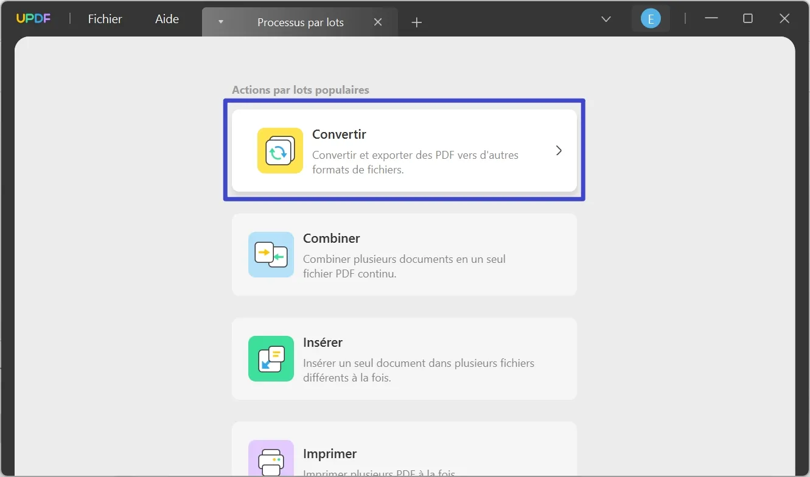
Task: Open the tab overview chevron near the avatar
Action: 606,19
